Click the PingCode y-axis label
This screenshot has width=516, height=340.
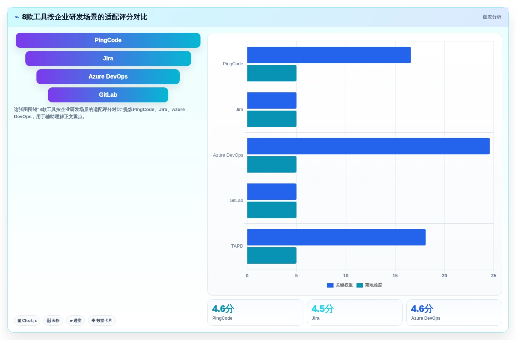233,64
